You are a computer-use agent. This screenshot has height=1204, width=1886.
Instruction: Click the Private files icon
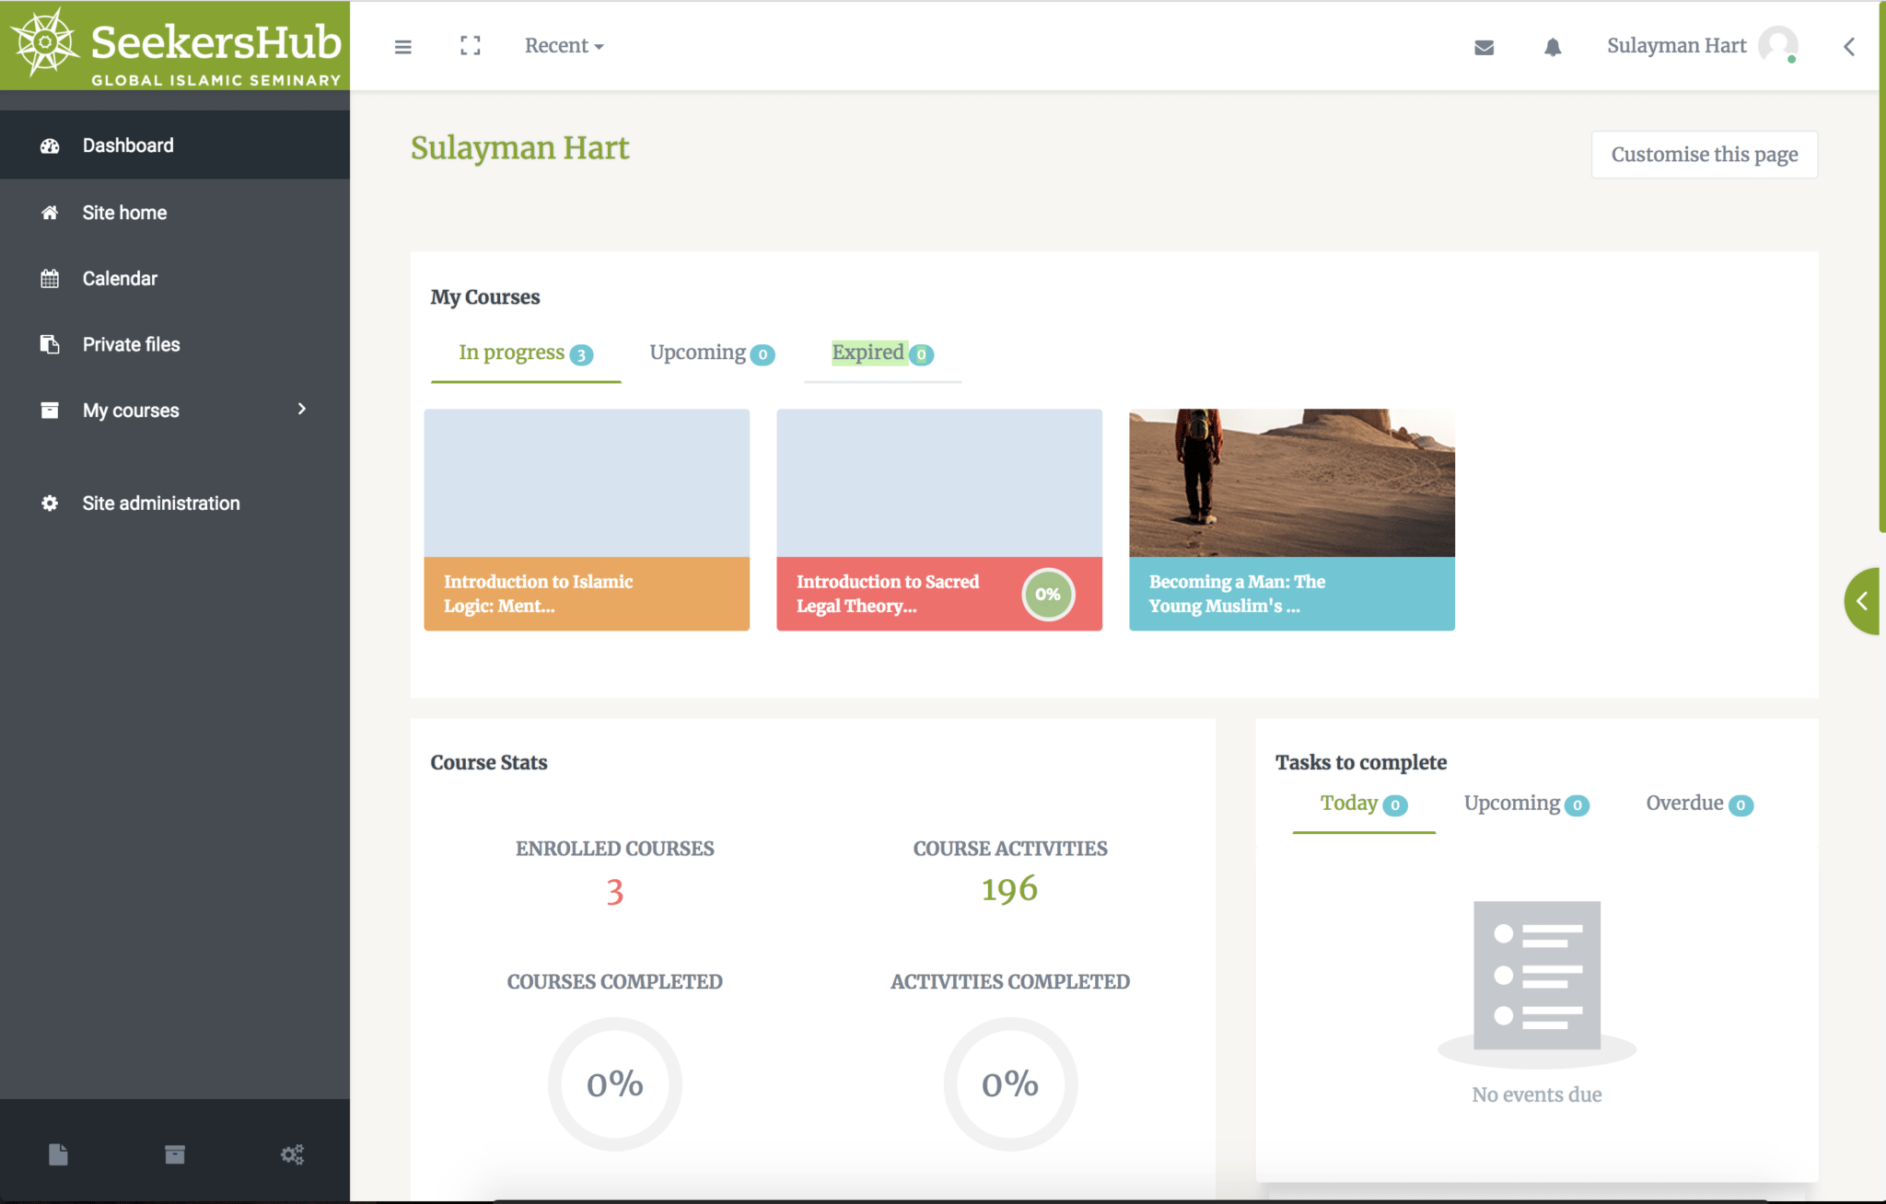click(x=50, y=344)
